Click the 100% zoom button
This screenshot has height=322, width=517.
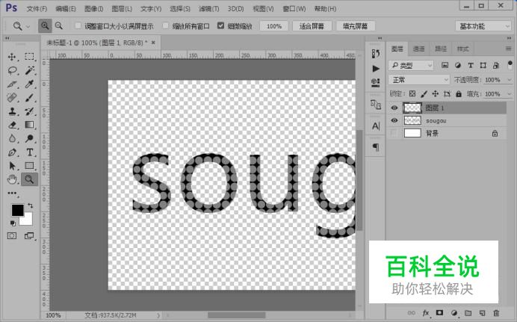point(274,26)
